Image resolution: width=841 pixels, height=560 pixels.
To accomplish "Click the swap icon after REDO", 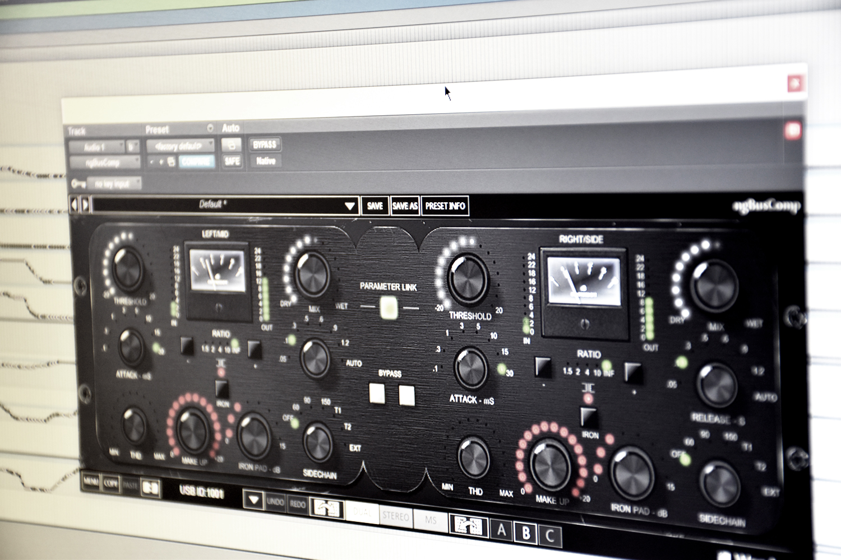I will tap(327, 508).
